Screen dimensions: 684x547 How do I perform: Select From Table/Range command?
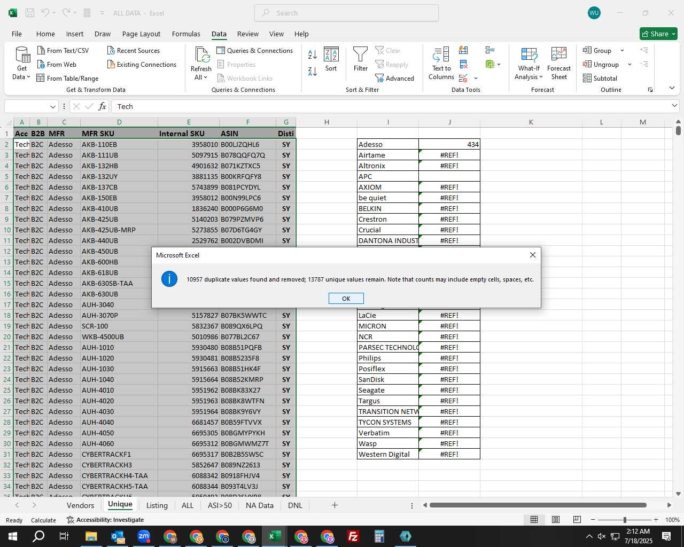[x=67, y=79]
